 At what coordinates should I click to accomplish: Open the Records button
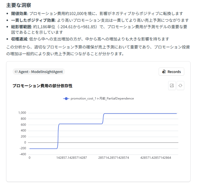coord(171,72)
